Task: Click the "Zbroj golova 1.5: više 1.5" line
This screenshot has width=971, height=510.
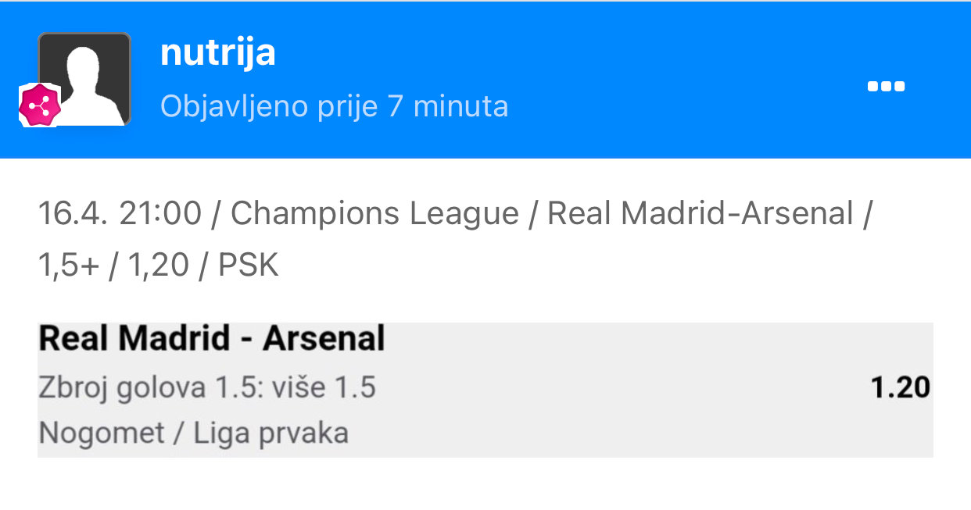Action: coord(207,387)
